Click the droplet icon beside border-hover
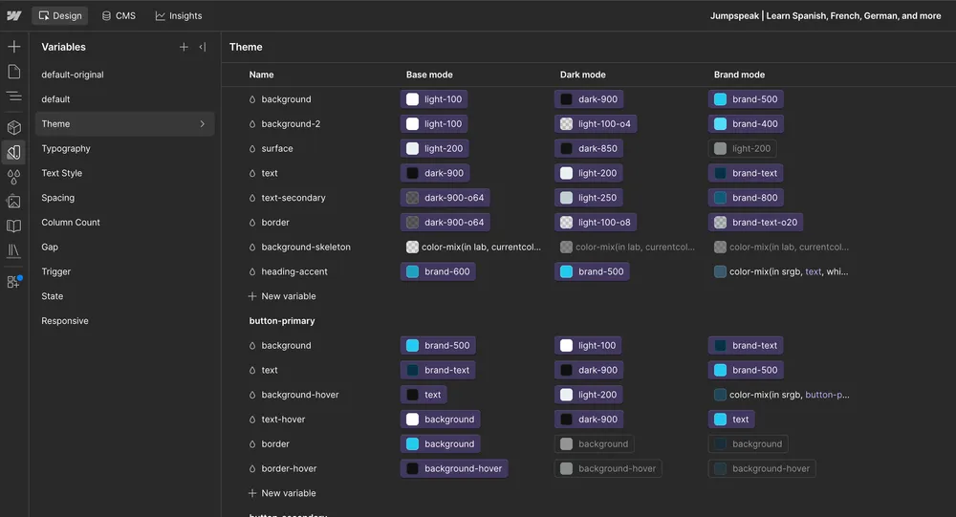This screenshot has width=956, height=517. tap(252, 469)
